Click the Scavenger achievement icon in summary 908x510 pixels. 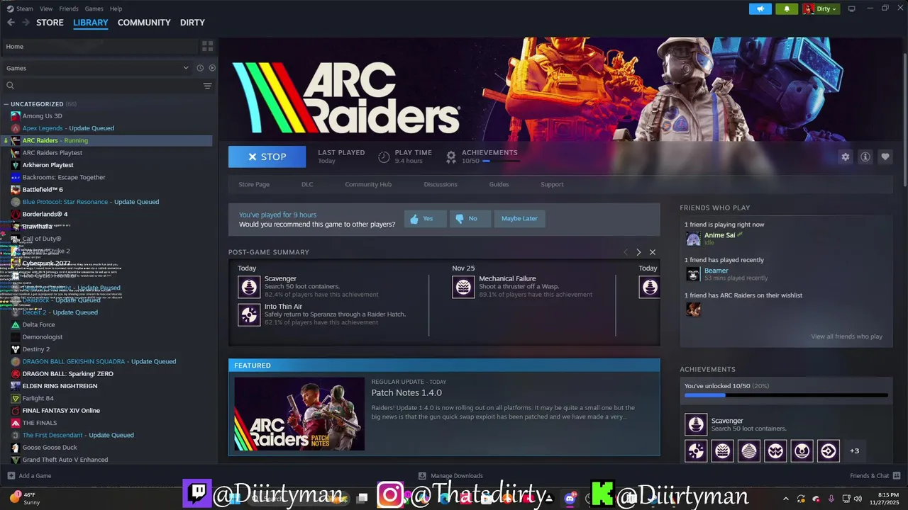pyautogui.click(x=249, y=286)
